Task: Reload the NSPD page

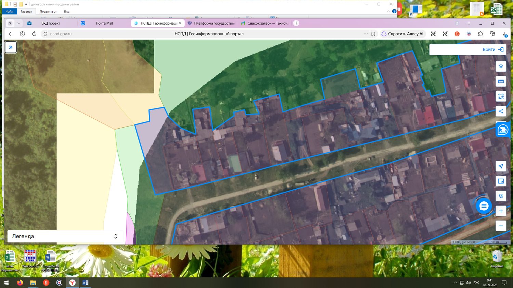Action: [x=34, y=34]
